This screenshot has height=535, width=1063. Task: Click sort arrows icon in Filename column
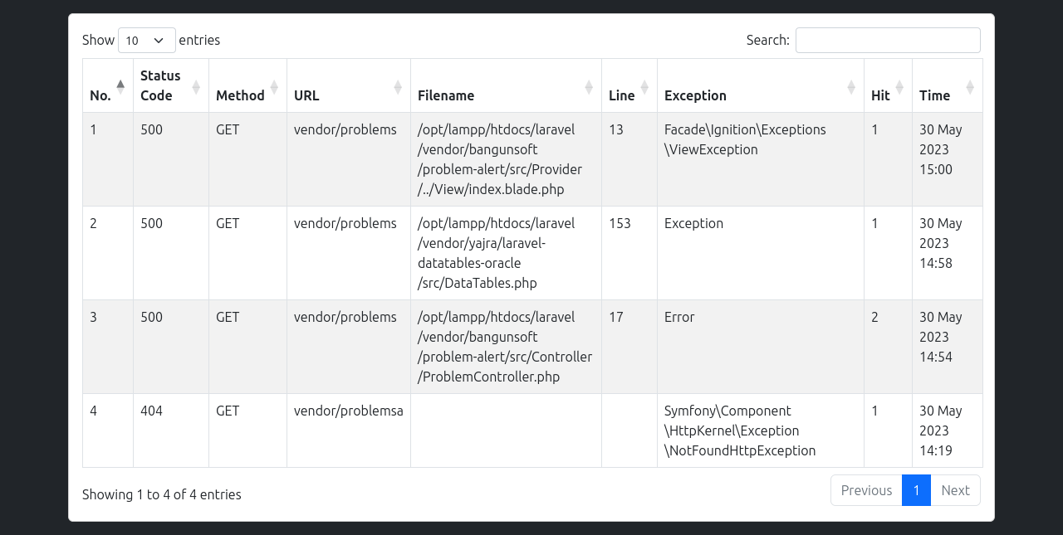pyautogui.click(x=589, y=86)
